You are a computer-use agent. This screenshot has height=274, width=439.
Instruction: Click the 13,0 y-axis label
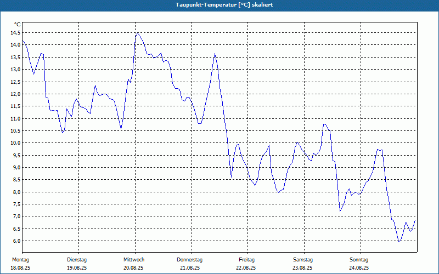tap(16, 70)
